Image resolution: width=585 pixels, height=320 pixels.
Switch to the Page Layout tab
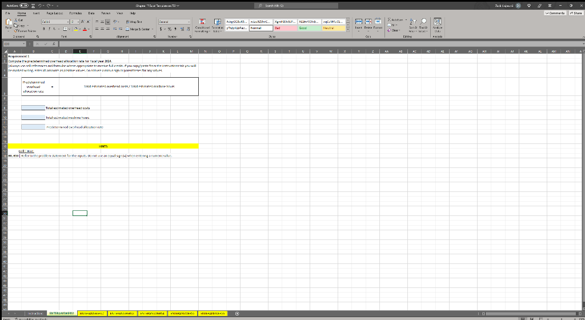click(54, 13)
